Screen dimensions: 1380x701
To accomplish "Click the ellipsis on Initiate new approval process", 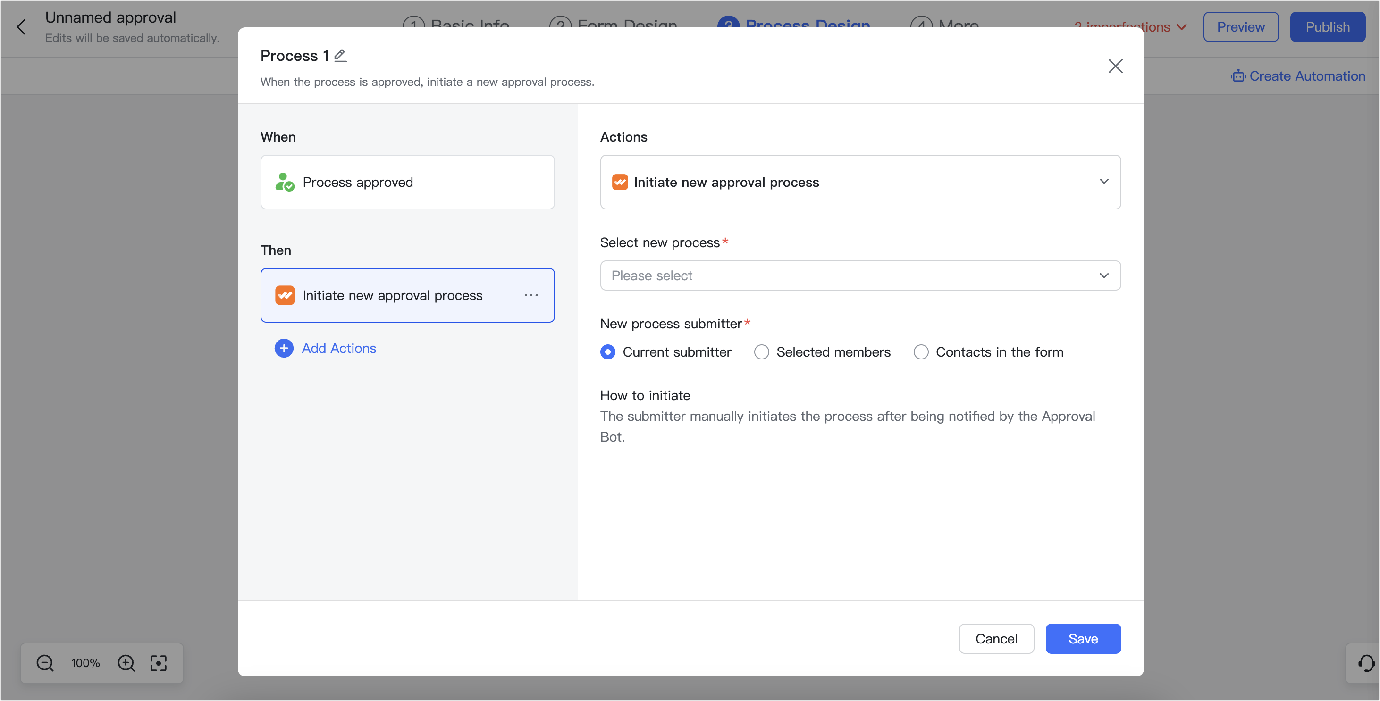I will coord(531,295).
